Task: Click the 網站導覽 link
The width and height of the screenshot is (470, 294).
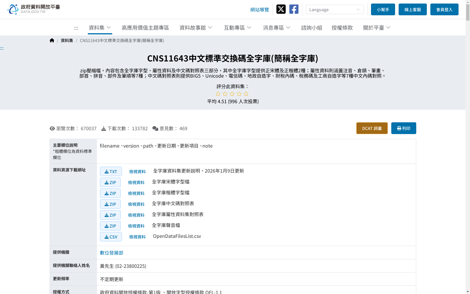Action: coord(260,9)
